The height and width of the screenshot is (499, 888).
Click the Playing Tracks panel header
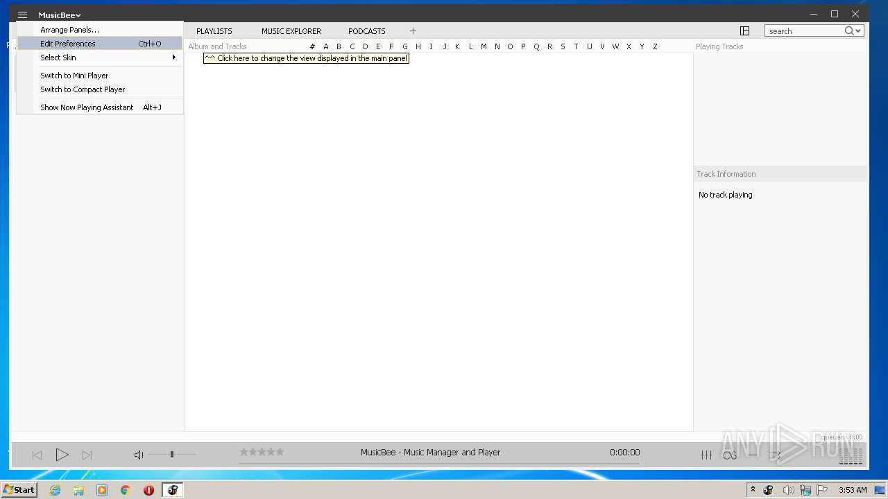[719, 46]
